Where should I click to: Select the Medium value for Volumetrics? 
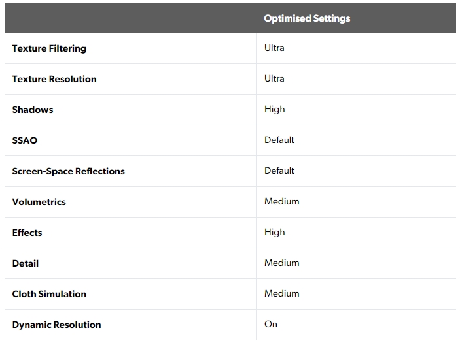[x=282, y=201]
